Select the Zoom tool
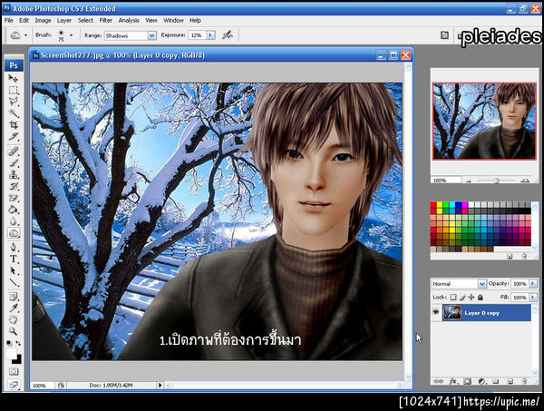Screen dimensions: 544x411 coord(14,331)
